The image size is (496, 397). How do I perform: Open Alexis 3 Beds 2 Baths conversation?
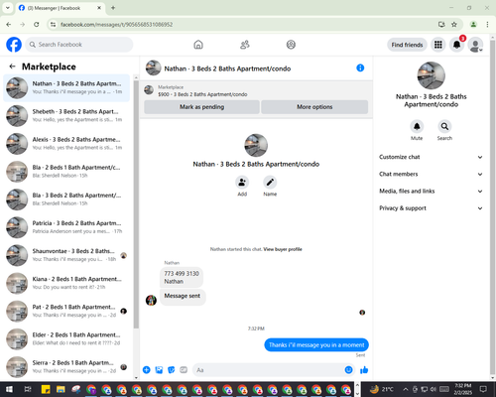[x=66, y=144]
